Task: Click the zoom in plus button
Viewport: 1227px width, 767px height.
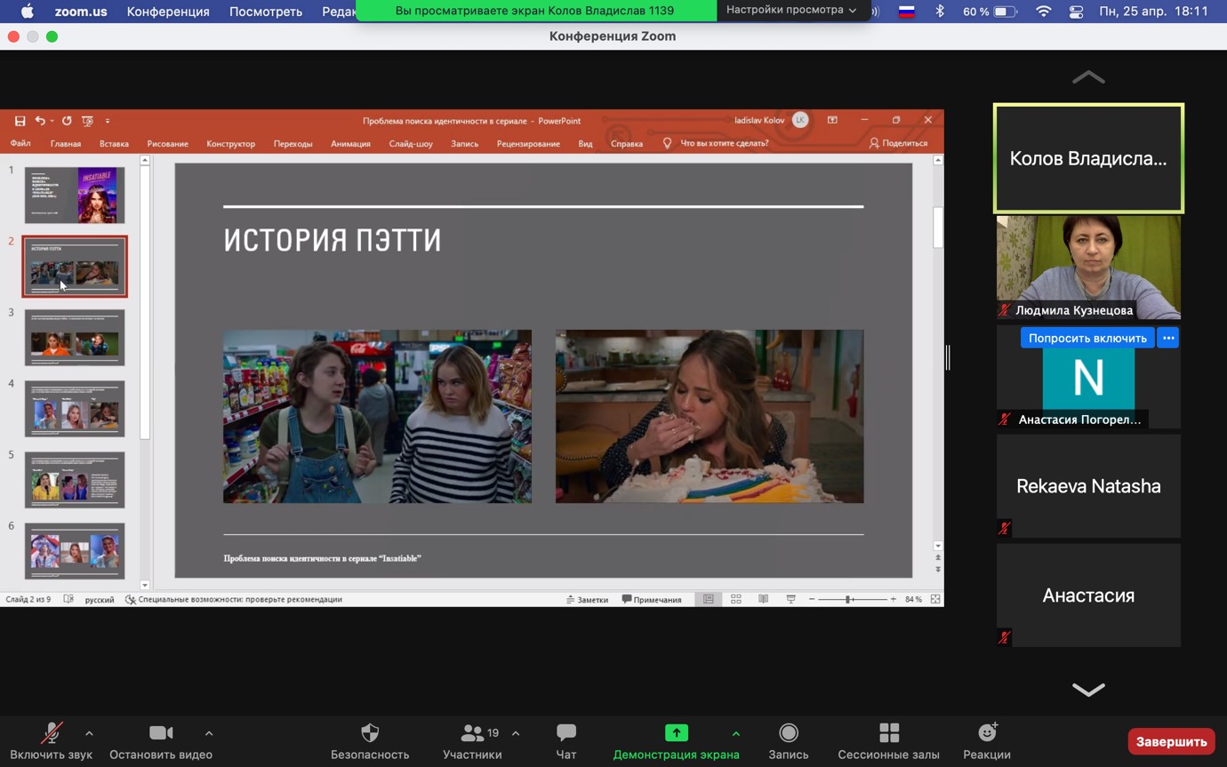Action: click(893, 599)
